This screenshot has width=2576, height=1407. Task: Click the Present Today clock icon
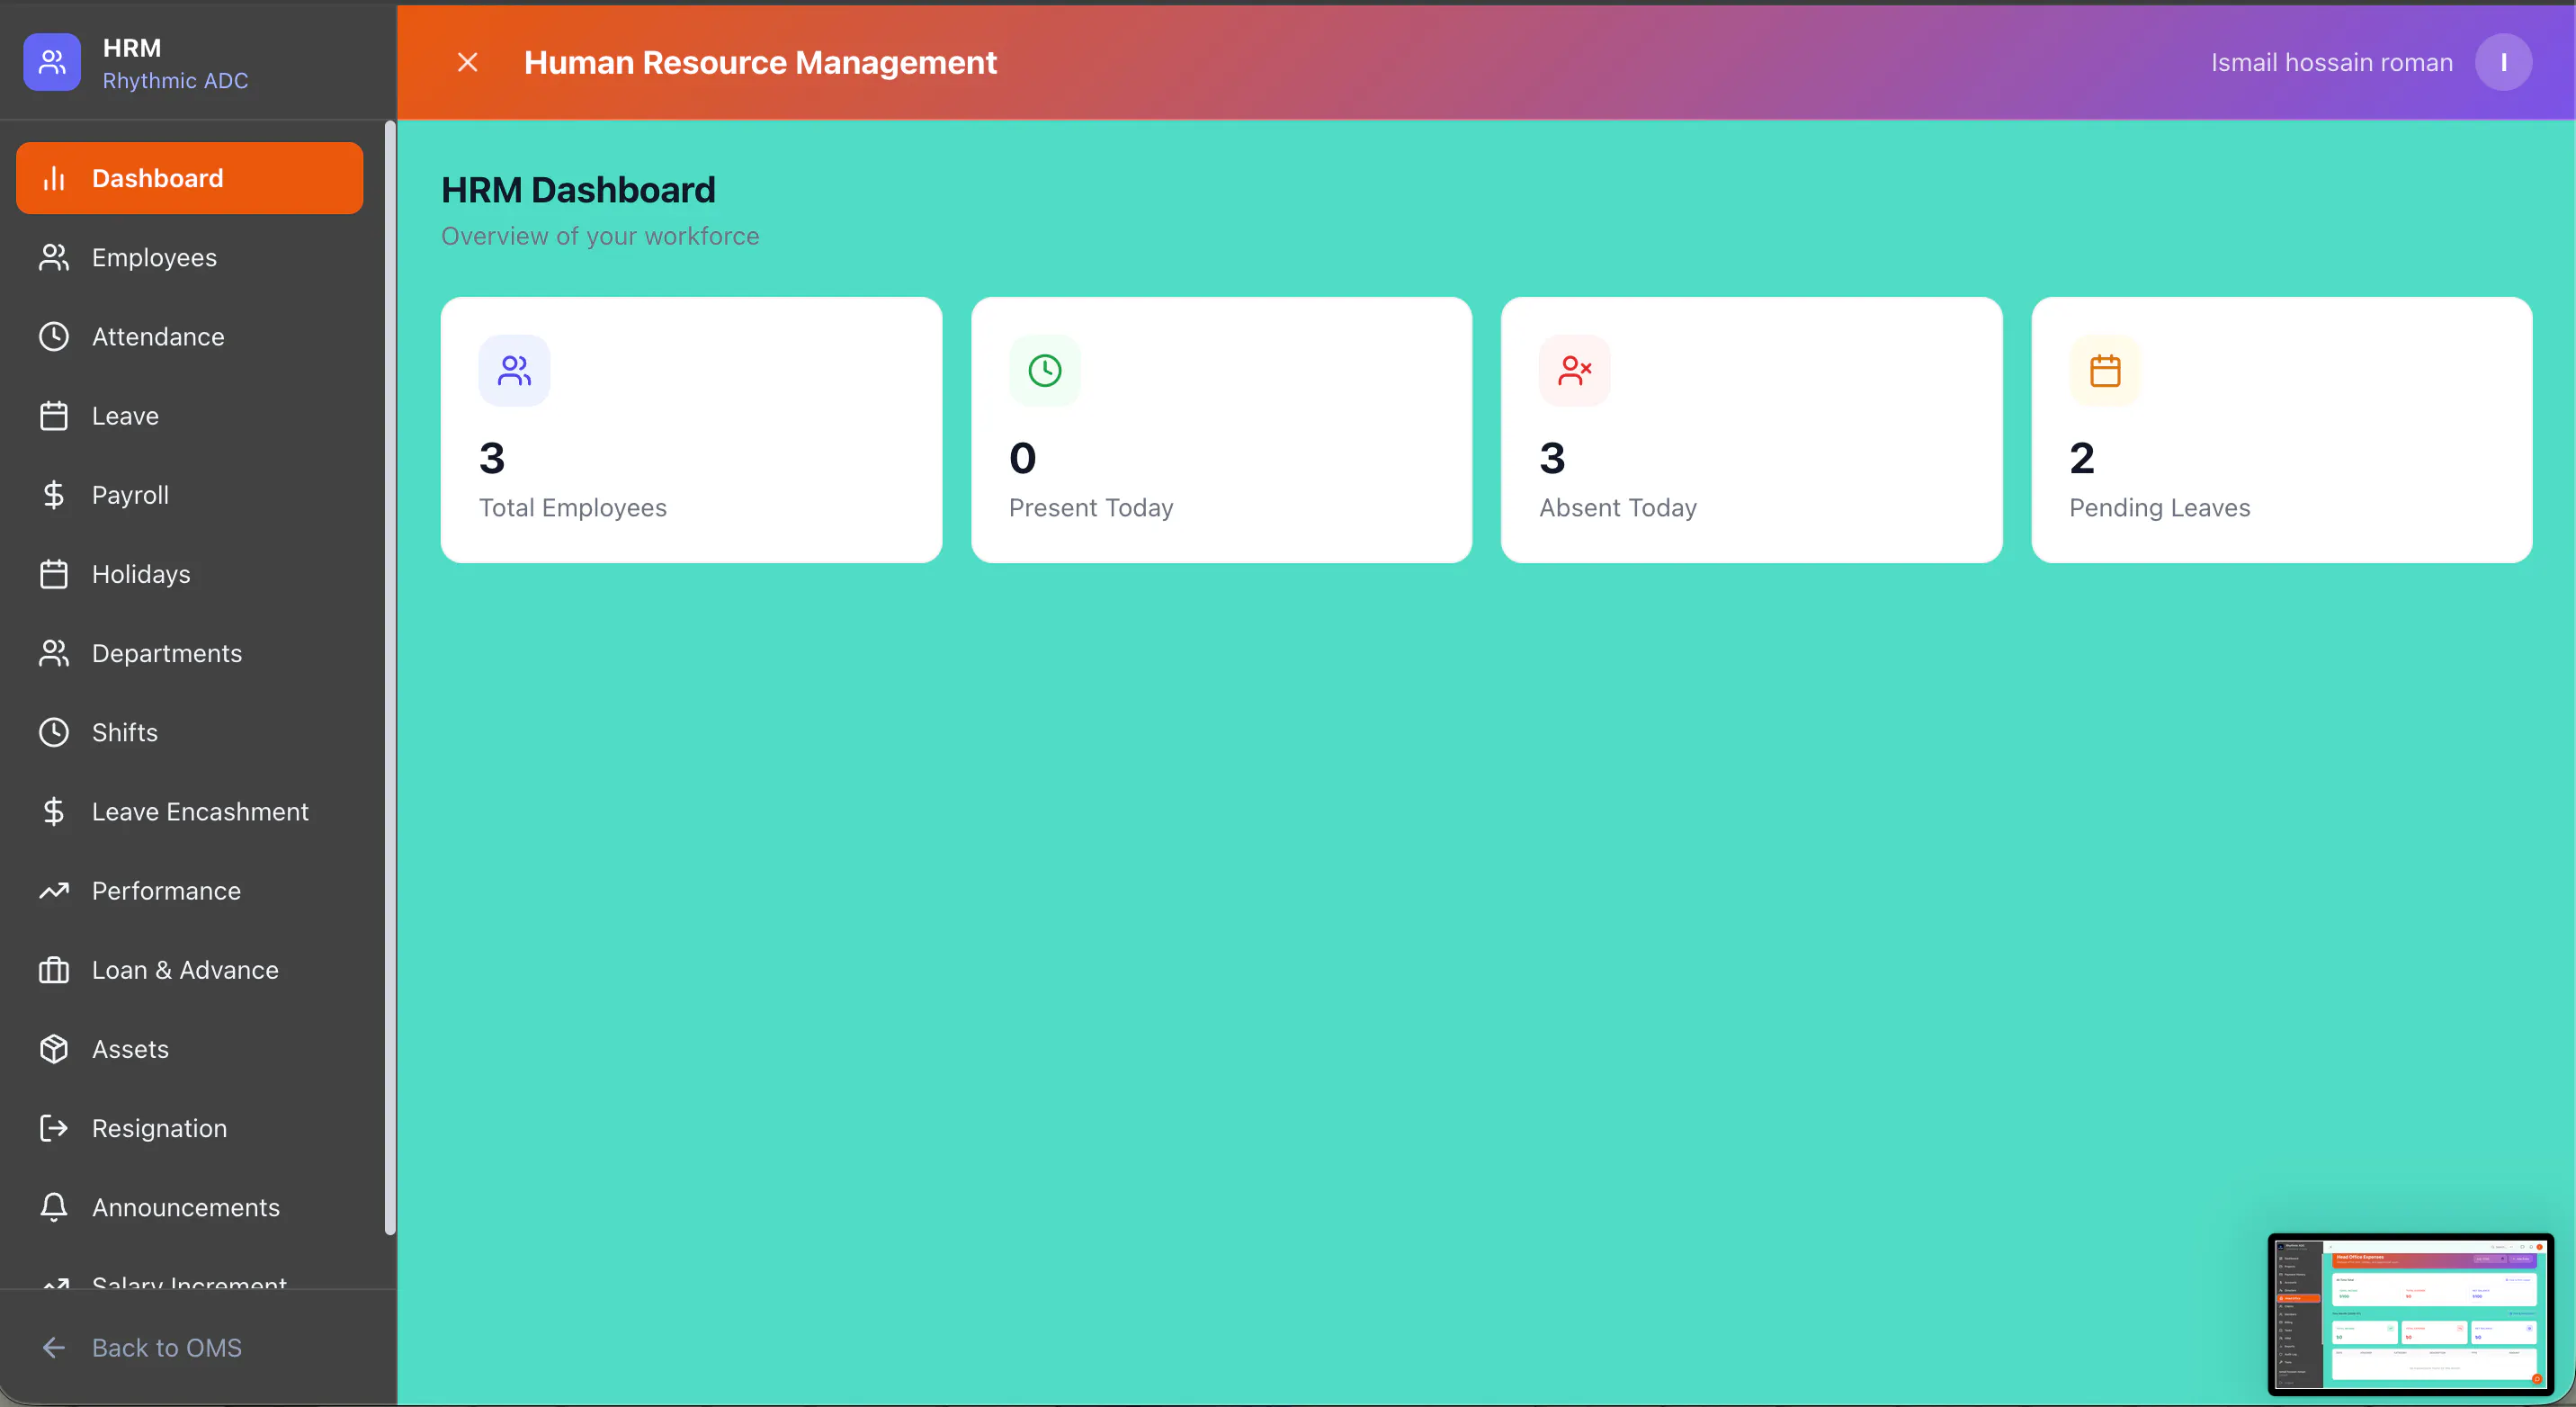[1044, 370]
